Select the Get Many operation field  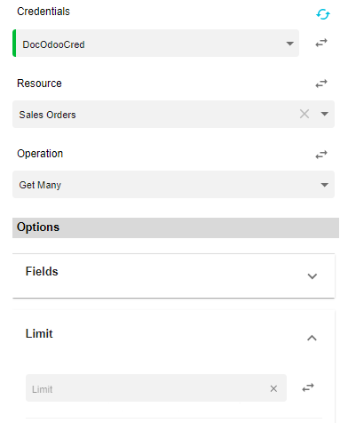pos(173,184)
